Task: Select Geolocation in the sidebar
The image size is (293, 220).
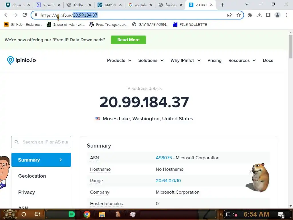Action: (32, 176)
